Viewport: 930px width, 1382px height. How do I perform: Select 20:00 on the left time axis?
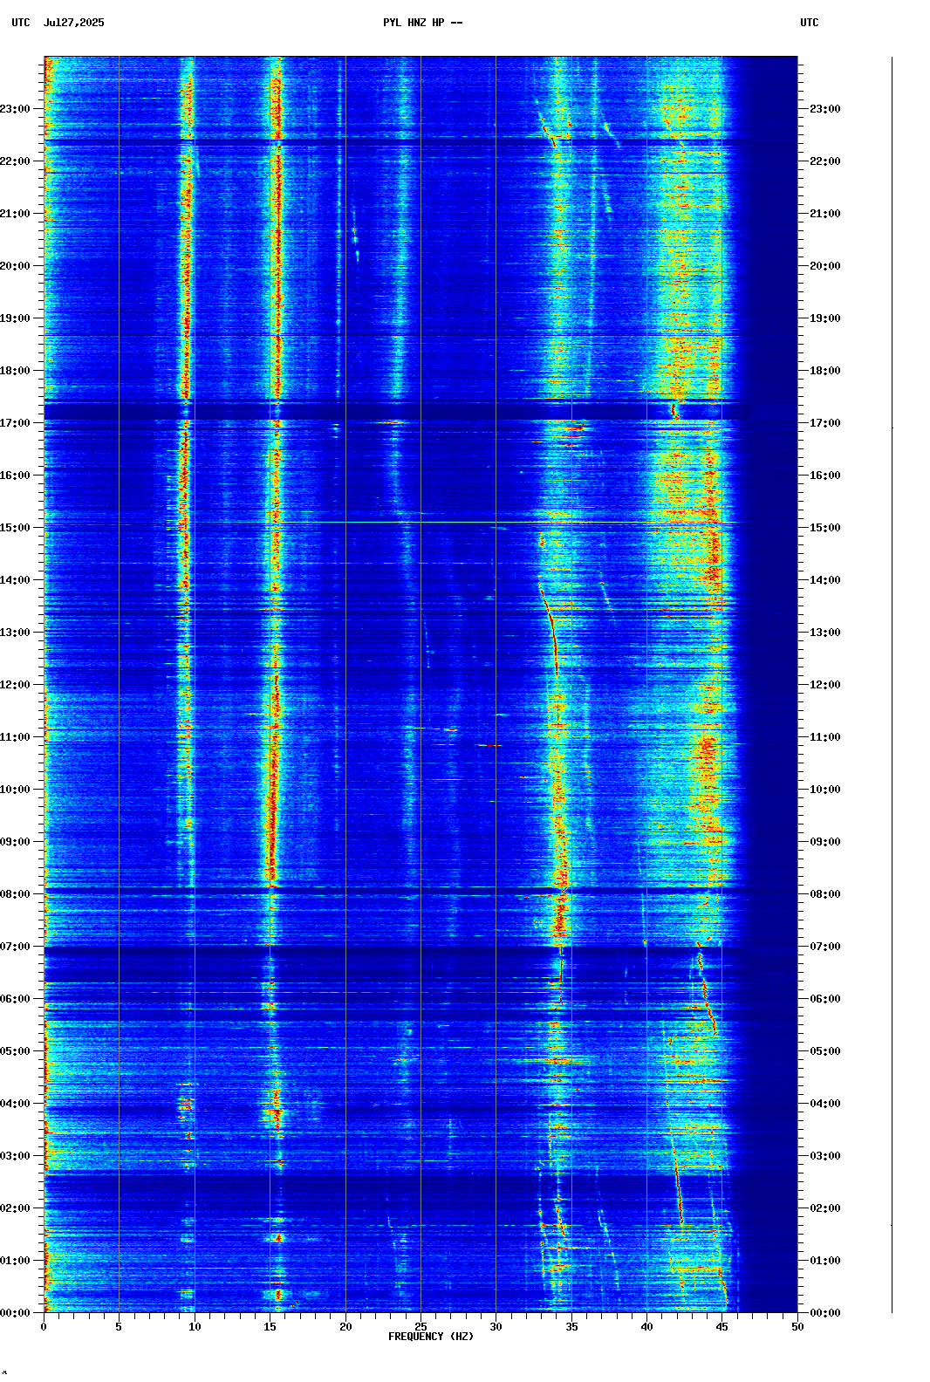click(15, 266)
